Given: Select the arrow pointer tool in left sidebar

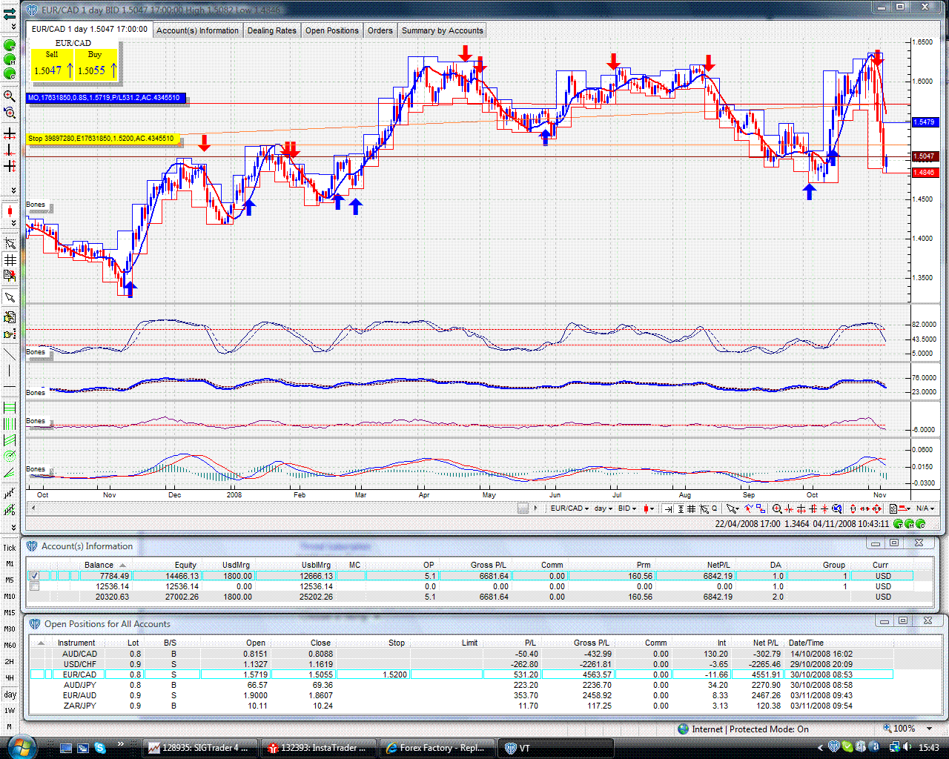Looking at the screenshot, I should (x=10, y=297).
